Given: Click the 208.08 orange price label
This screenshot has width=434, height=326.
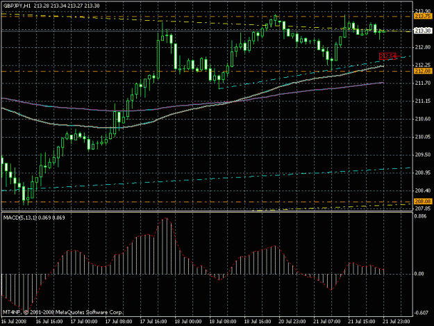Looking at the screenshot, I should (423, 202).
